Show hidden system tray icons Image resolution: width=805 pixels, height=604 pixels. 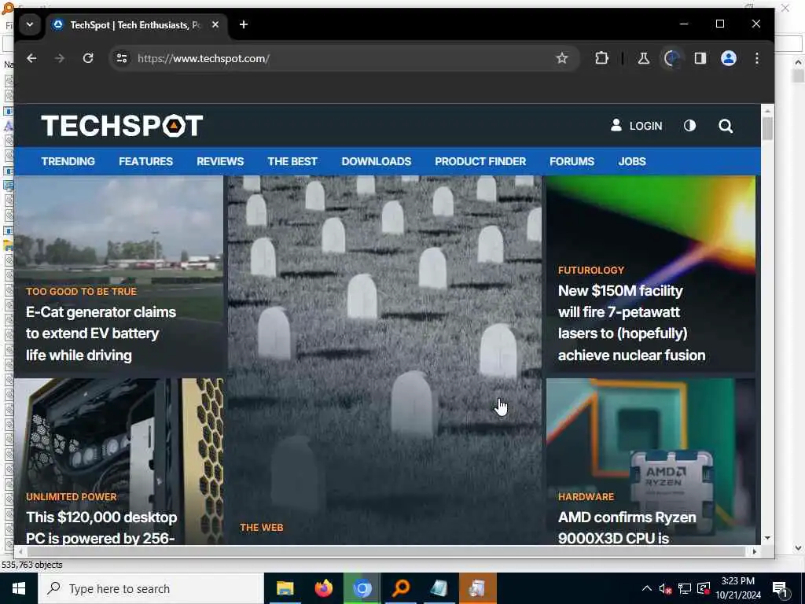click(x=647, y=588)
